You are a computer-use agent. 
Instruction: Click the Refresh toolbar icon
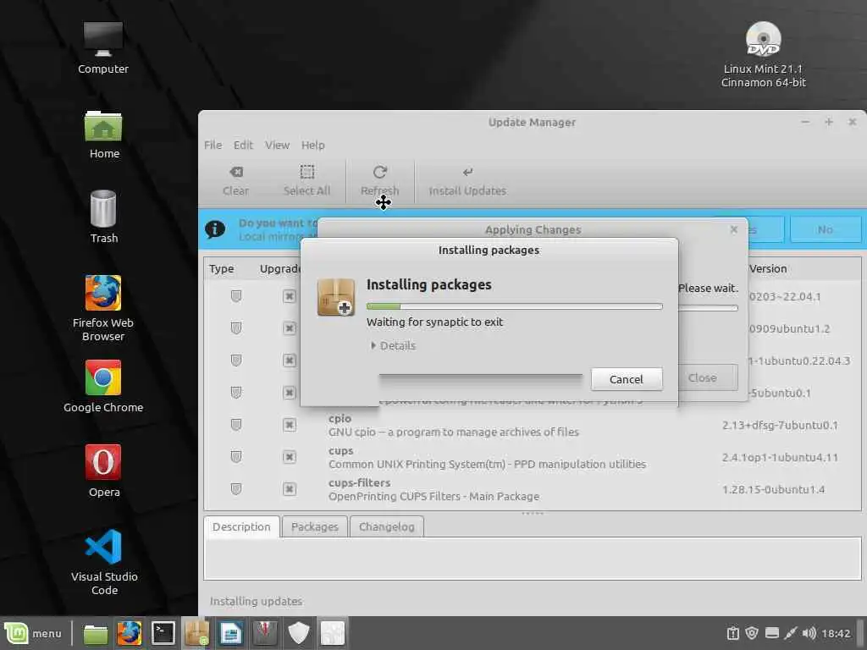pyautogui.click(x=380, y=173)
